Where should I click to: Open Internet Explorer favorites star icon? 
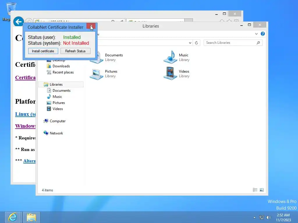(229, 21)
